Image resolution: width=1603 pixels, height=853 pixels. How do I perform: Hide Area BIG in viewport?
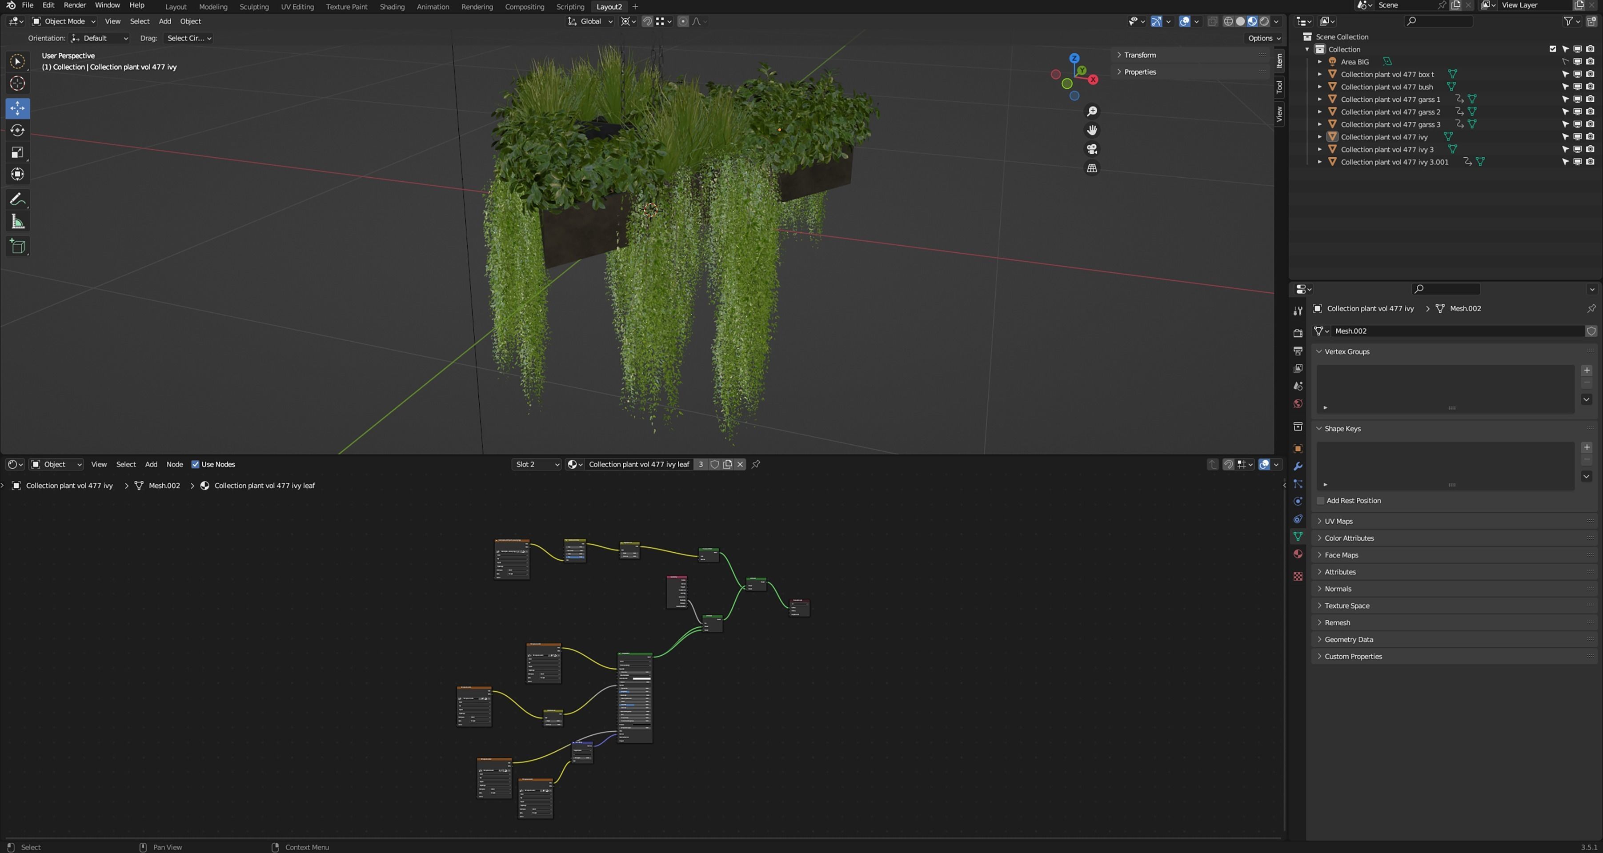1578,62
